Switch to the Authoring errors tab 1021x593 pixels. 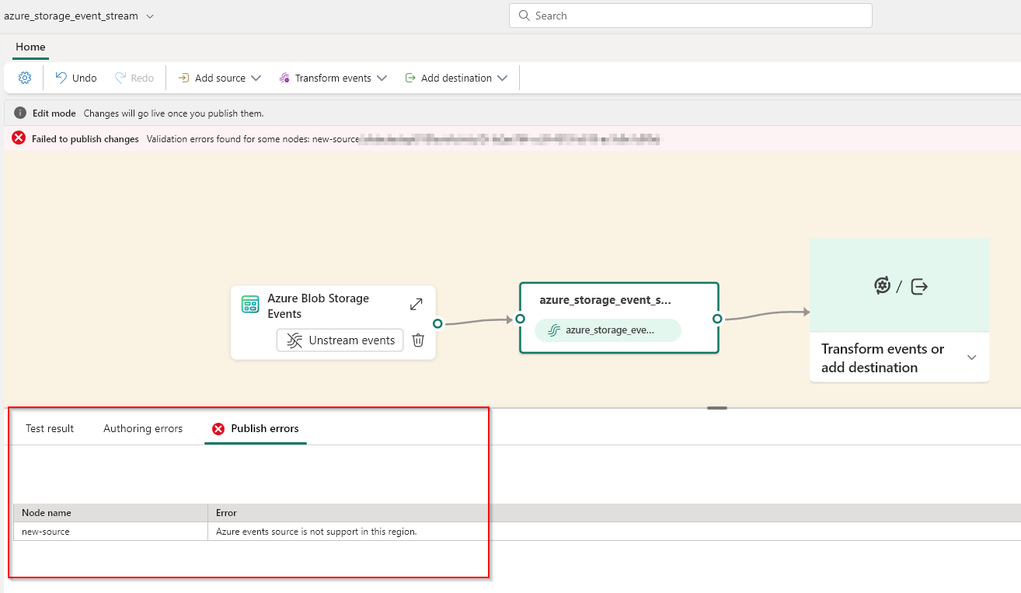[143, 428]
